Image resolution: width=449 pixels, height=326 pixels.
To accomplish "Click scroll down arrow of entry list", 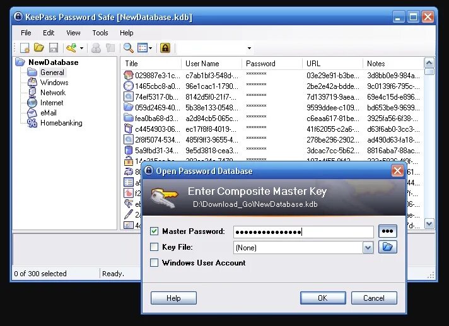I will click(429, 224).
